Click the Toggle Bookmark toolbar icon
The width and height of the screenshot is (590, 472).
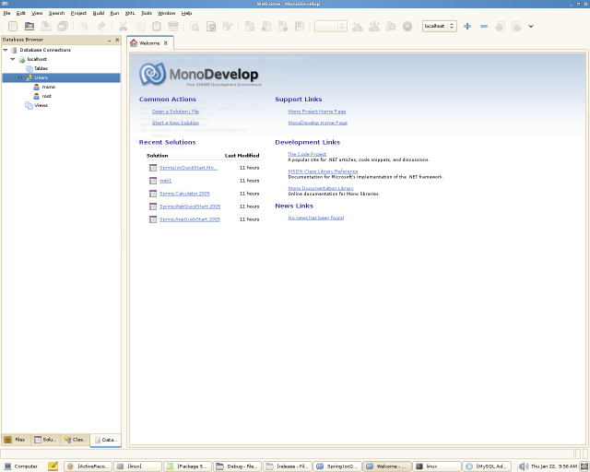click(x=250, y=26)
